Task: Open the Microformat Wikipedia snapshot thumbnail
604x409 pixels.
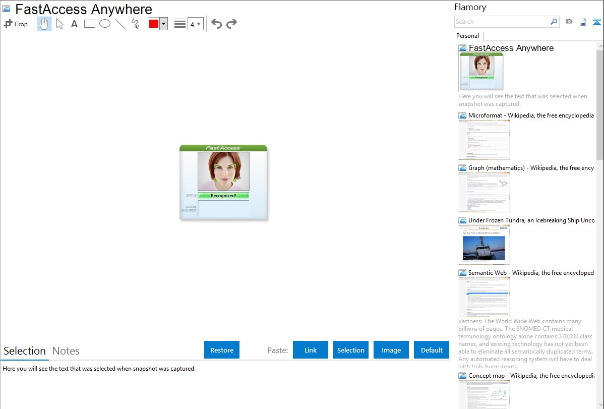Action: pos(484,140)
